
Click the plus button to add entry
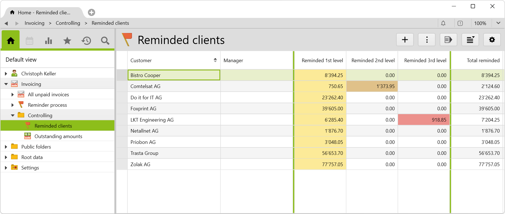[405, 40]
